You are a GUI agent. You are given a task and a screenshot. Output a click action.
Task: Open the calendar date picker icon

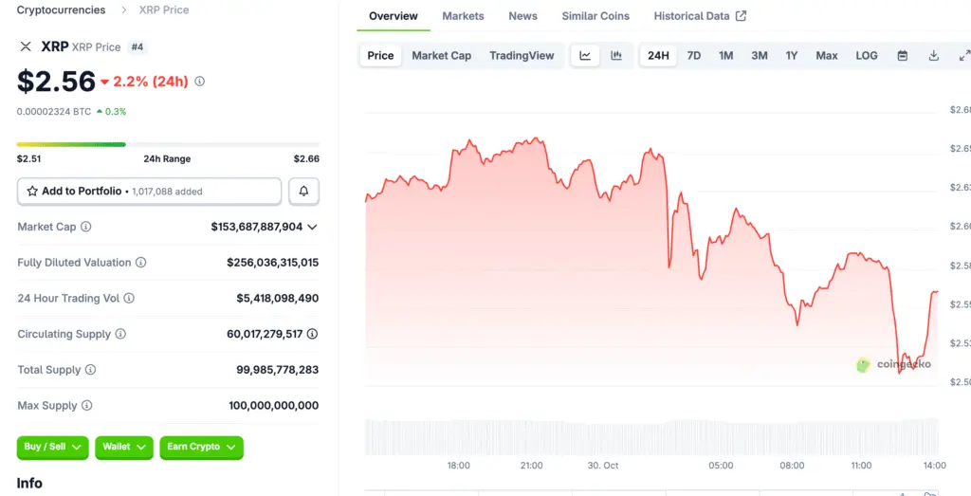903,56
